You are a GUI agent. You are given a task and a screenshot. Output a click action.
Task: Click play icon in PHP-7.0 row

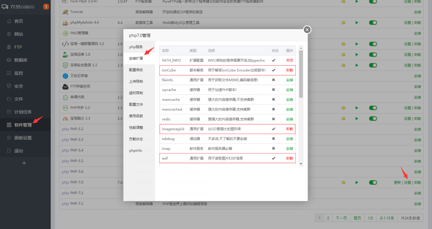[357, 183]
